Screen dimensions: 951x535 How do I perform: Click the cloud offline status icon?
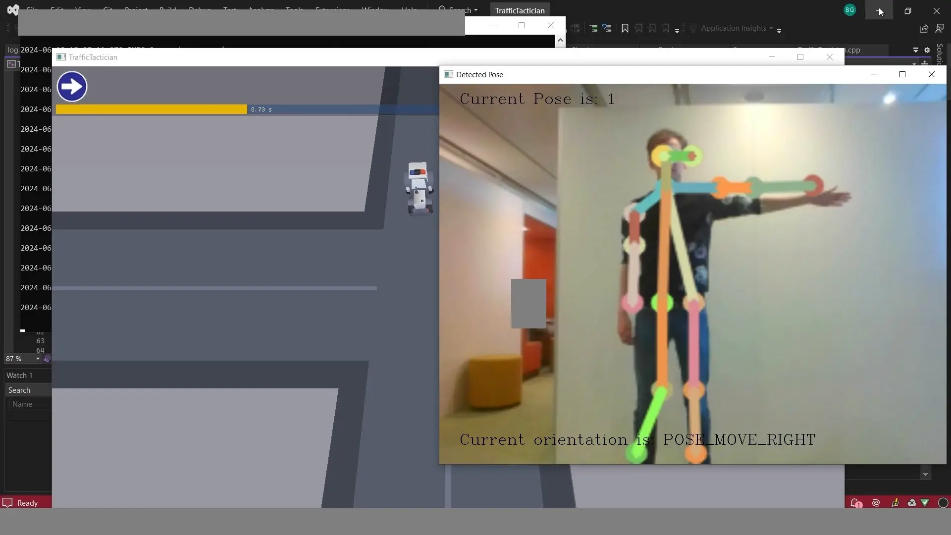[x=912, y=503]
